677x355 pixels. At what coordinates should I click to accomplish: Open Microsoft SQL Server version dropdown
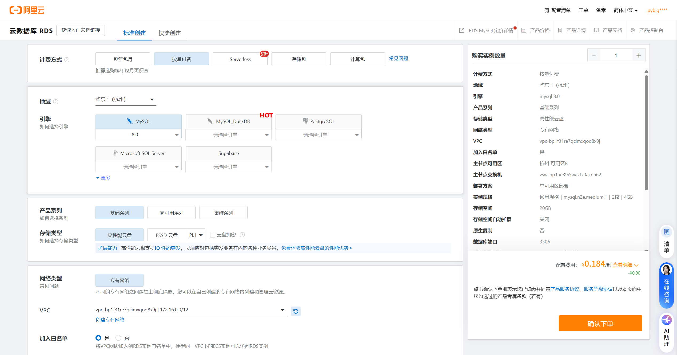(138, 167)
